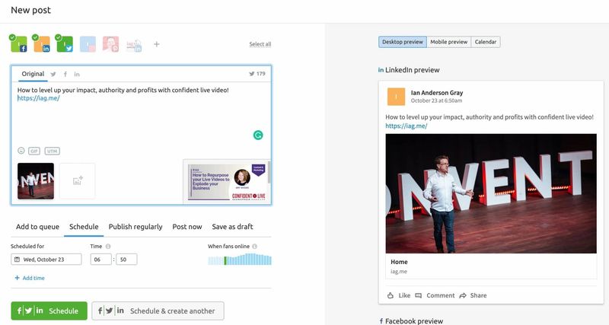Image resolution: width=609 pixels, height=325 pixels.
Task: Click Like in the LinkedIn preview
Action: click(x=399, y=295)
